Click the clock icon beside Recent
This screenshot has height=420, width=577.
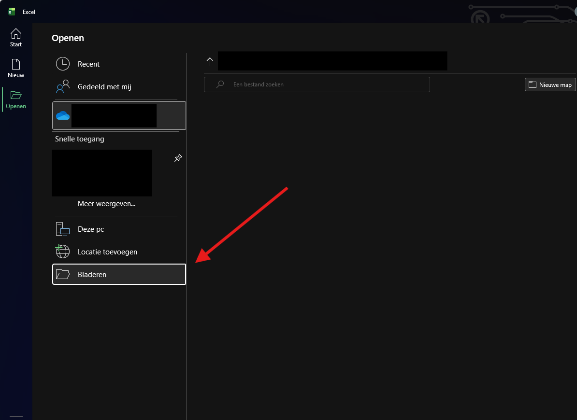point(63,64)
